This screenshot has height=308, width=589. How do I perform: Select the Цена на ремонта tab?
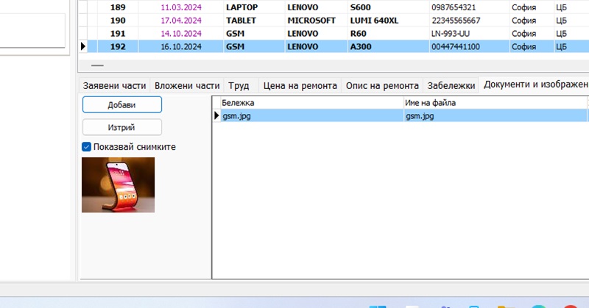coord(300,85)
